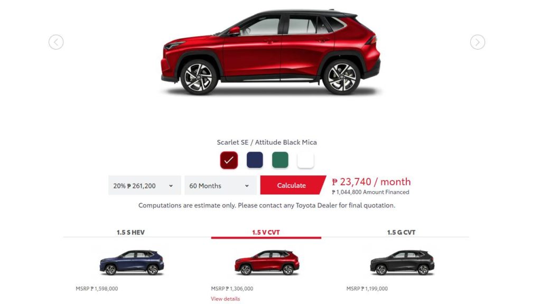Open the View details link
The height and width of the screenshot is (304, 541).
point(225,299)
